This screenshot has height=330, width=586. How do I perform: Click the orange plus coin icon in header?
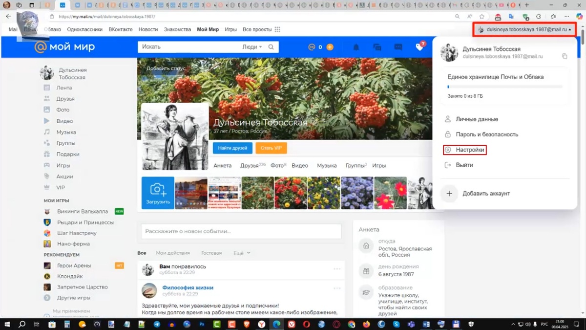point(330,47)
